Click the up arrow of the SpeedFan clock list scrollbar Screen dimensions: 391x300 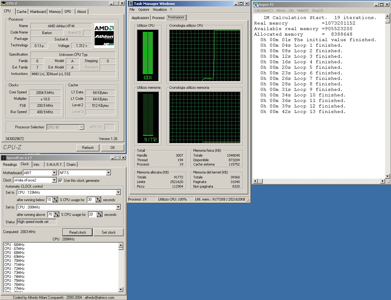point(121,245)
